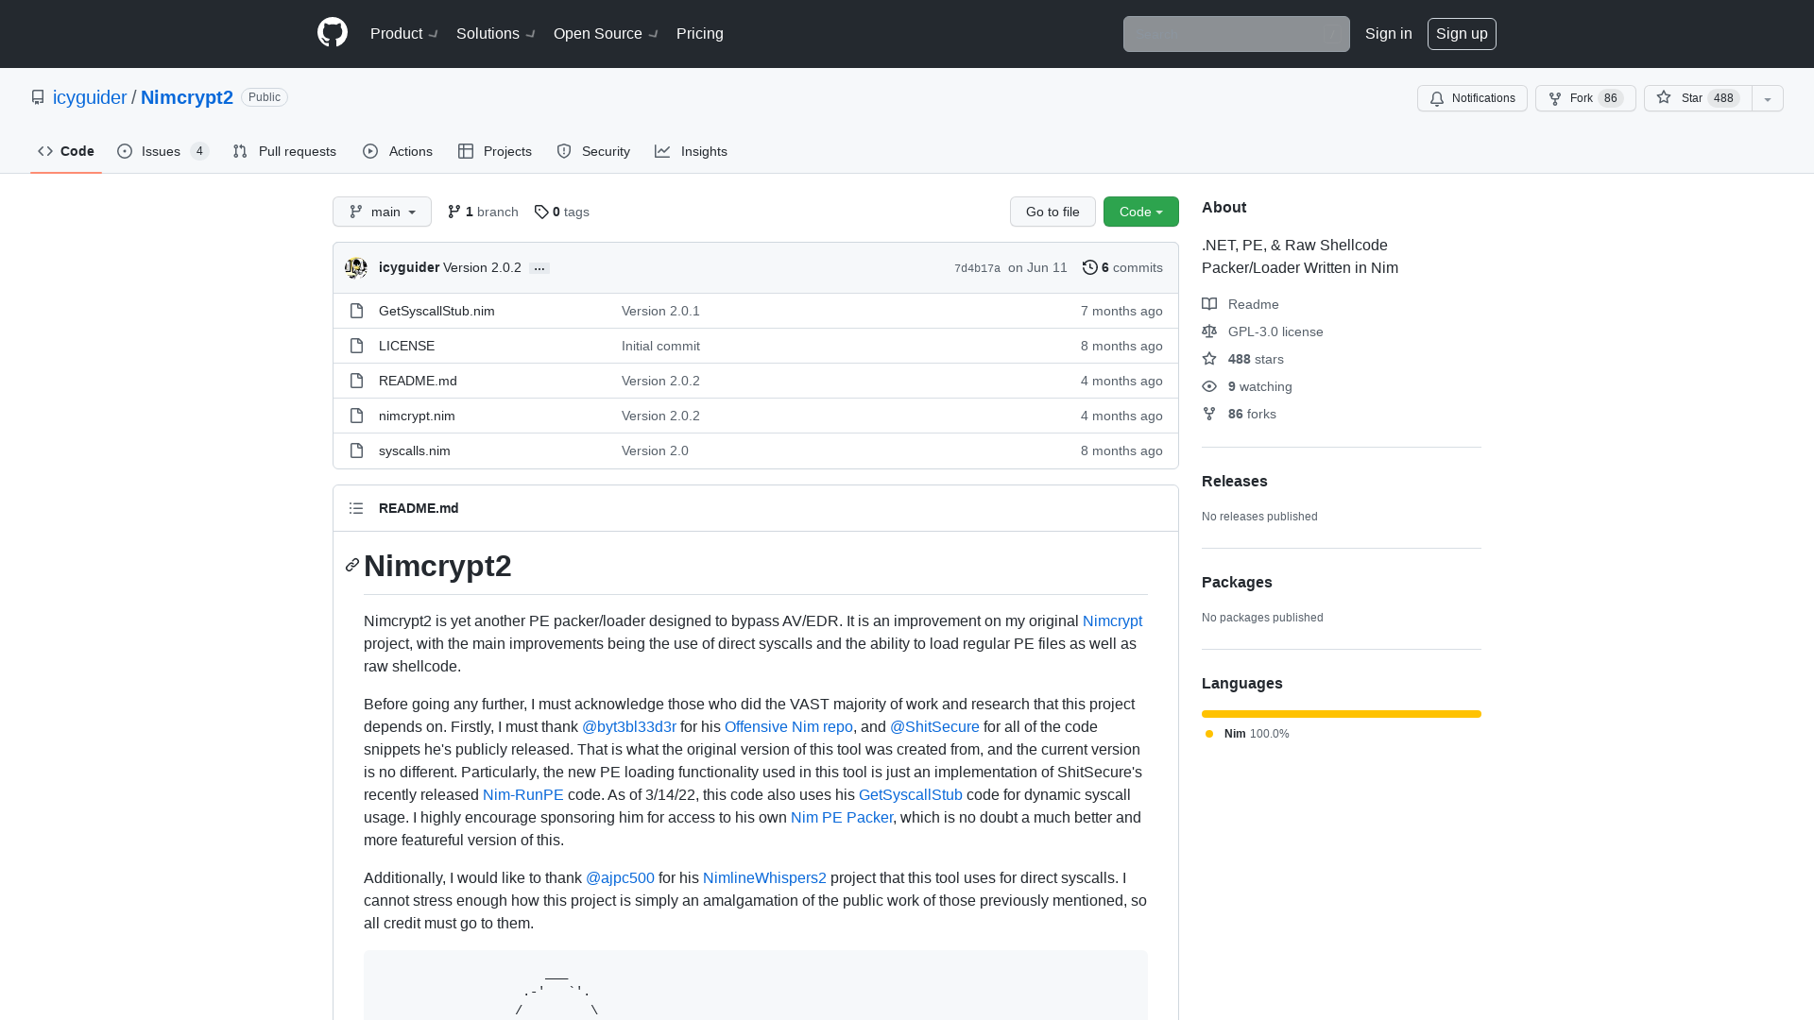Open the LICENSE file
1814x1020 pixels.
point(407,346)
